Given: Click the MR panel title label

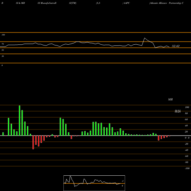Looking at the screenshot, I should pos(170,99).
